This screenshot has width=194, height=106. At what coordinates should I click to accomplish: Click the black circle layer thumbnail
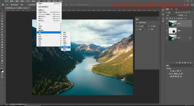pyautogui.click(x=173, y=31)
